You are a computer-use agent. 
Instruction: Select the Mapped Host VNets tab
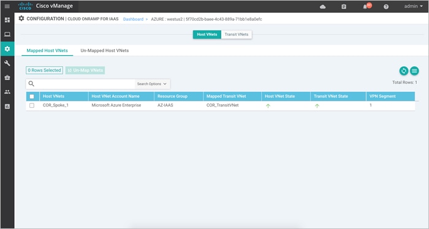(47, 51)
